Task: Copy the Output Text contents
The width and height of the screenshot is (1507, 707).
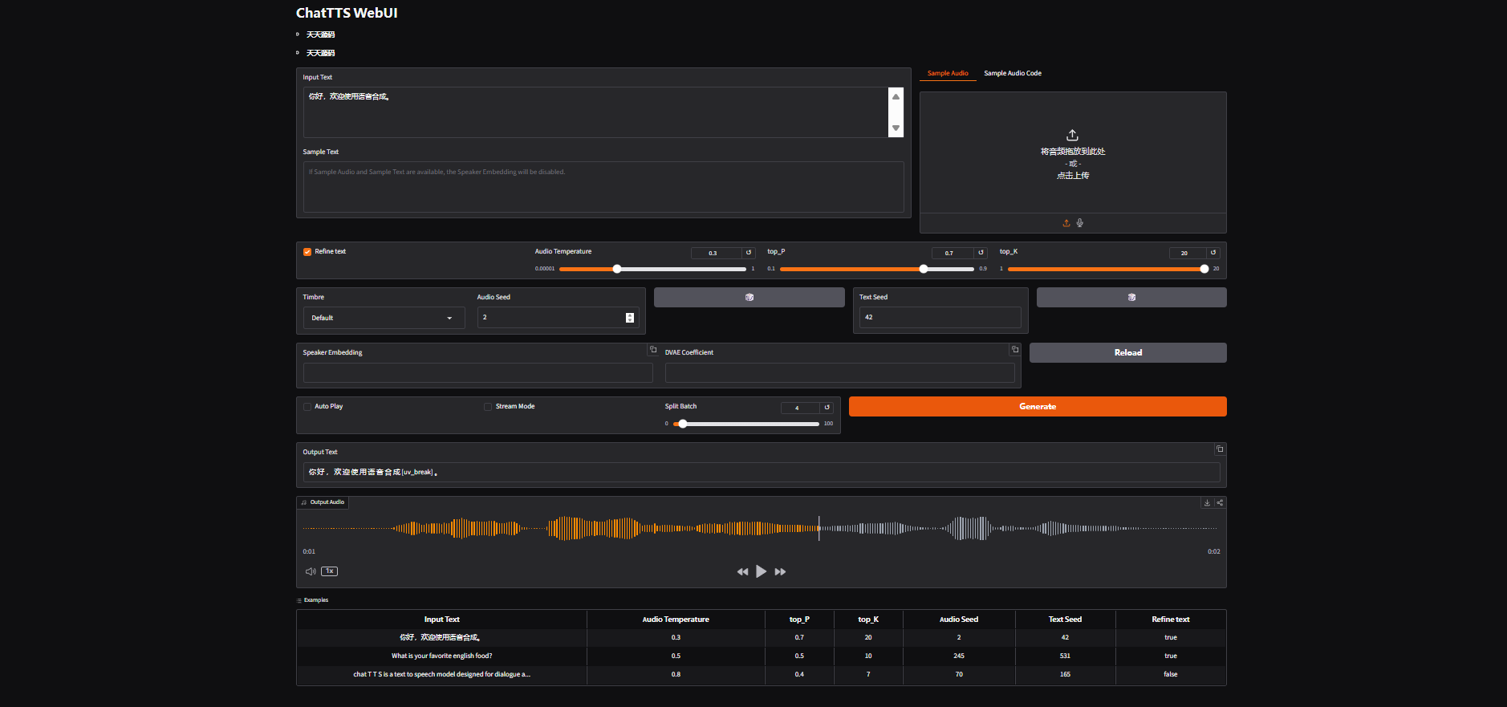Action: coord(1220,449)
